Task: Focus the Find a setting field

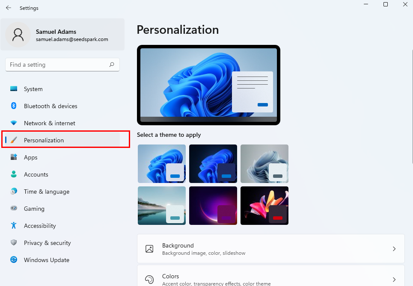Action: [62, 65]
